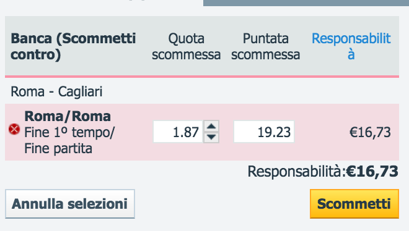409x231 pixels.
Task: Open the blue Responsabilità header link
Action: coord(351,46)
